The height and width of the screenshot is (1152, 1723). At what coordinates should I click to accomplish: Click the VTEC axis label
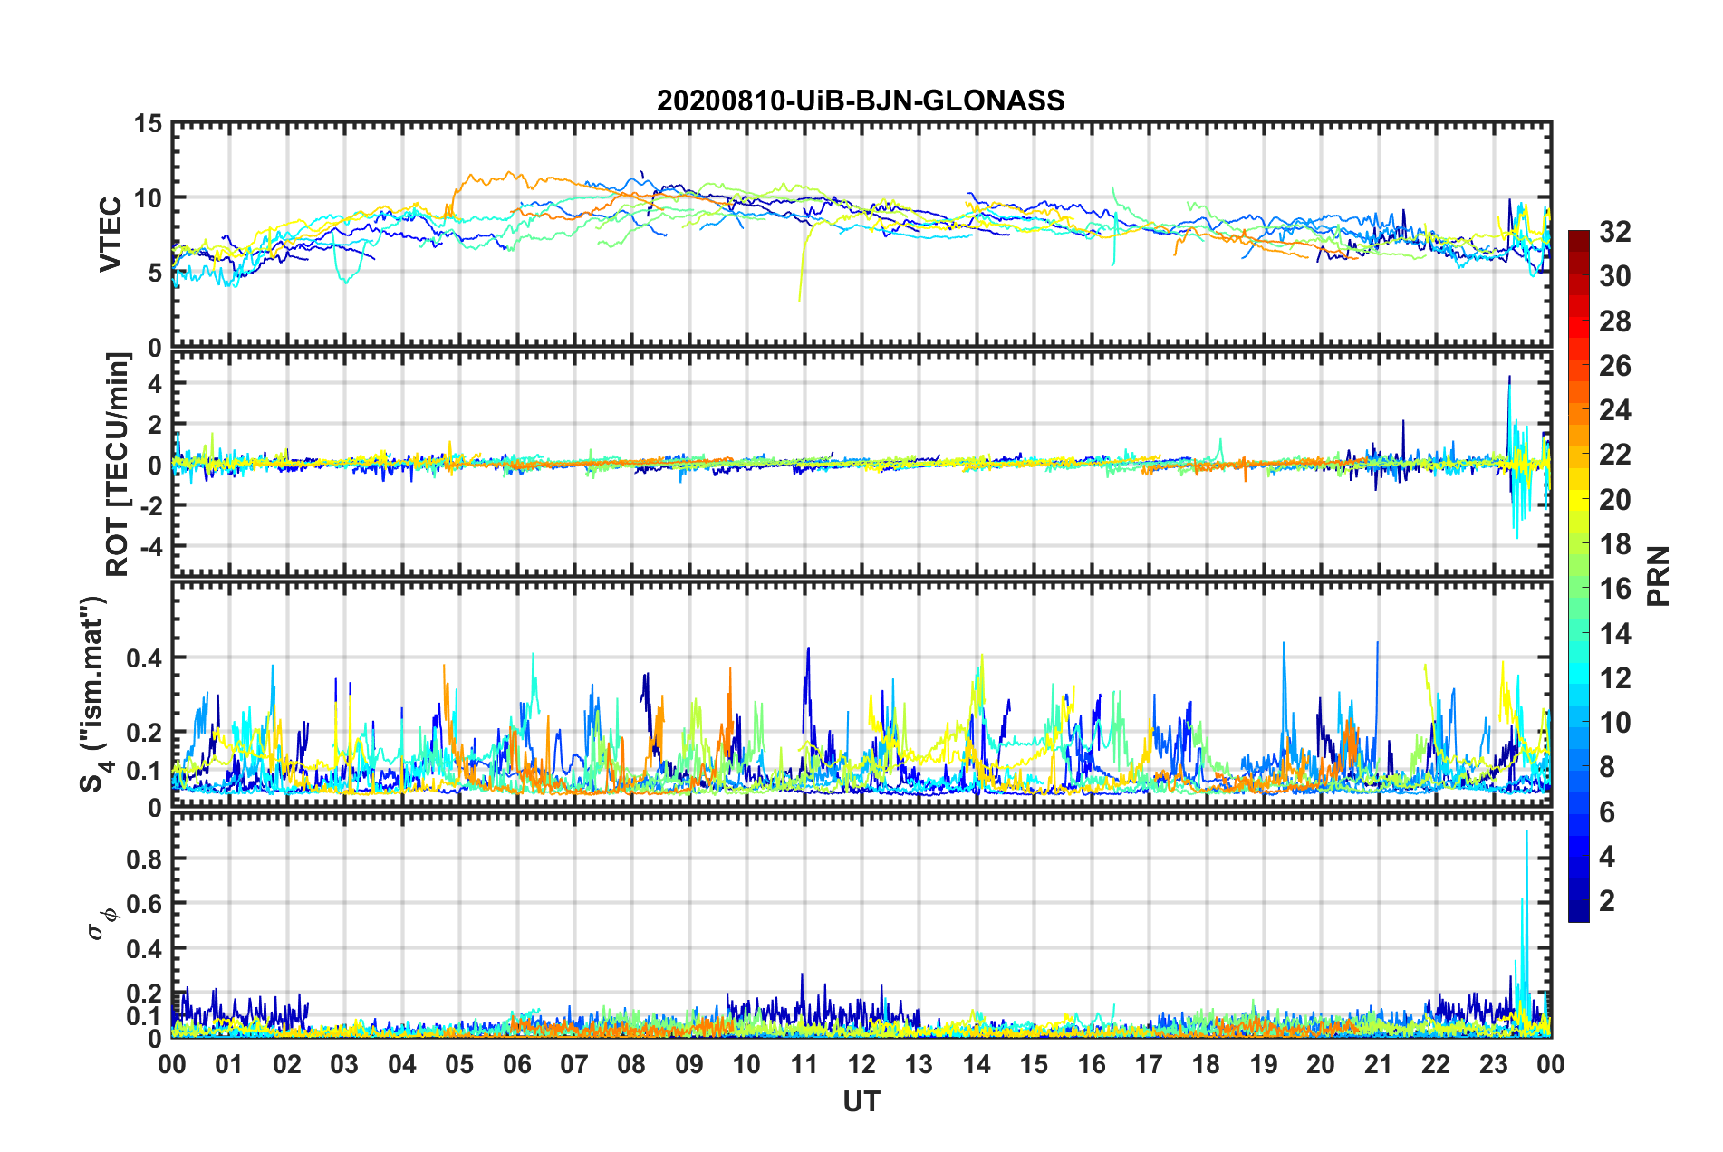tap(111, 235)
